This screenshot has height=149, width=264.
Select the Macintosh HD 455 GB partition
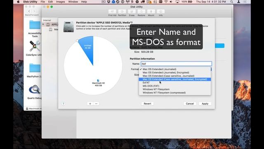(99, 83)
